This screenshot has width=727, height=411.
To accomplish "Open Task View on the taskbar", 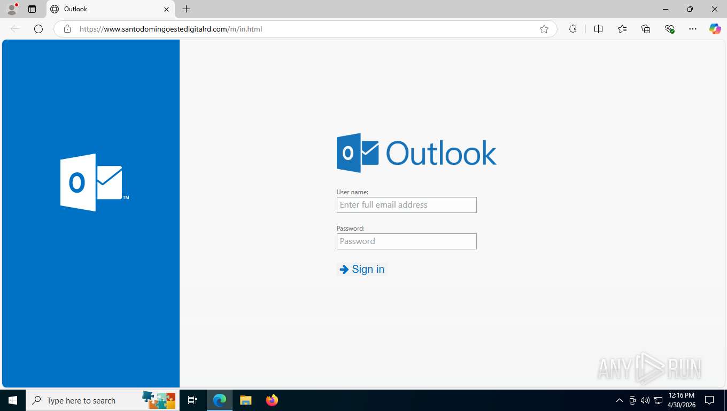I will (x=192, y=400).
